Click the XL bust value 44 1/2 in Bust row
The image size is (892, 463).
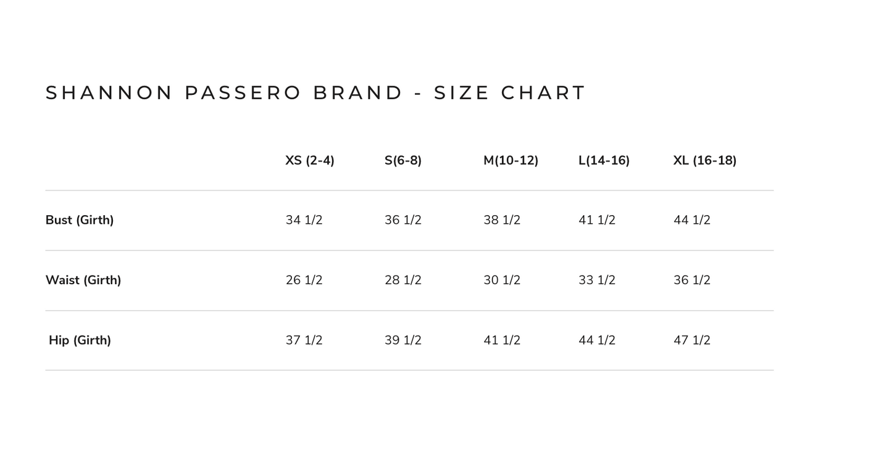point(692,220)
